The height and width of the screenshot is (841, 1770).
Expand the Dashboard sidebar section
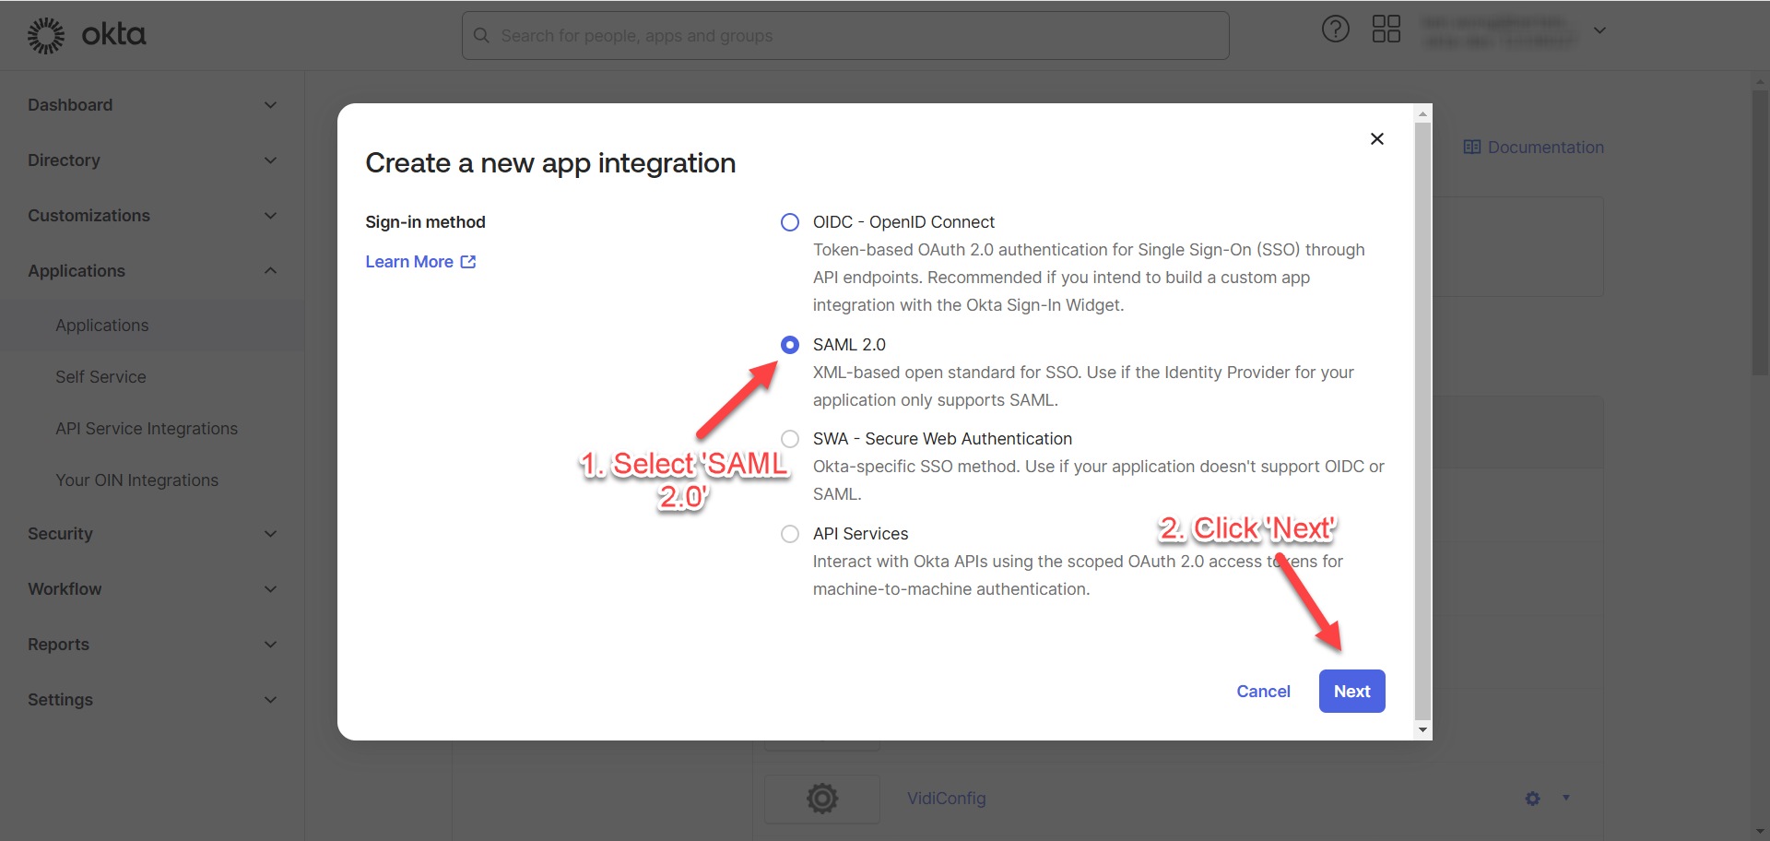pos(270,105)
